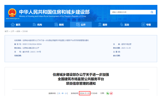Click the category value 建筑市场监管
The width and height of the screenshot is (161, 96).
(126, 44)
